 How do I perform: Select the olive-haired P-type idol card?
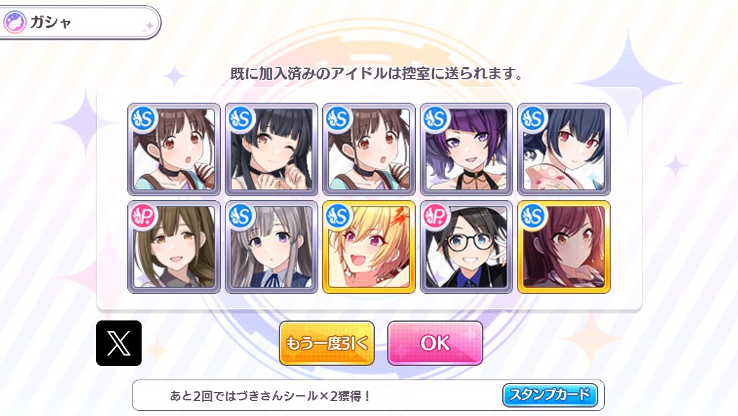click(174, 247)
